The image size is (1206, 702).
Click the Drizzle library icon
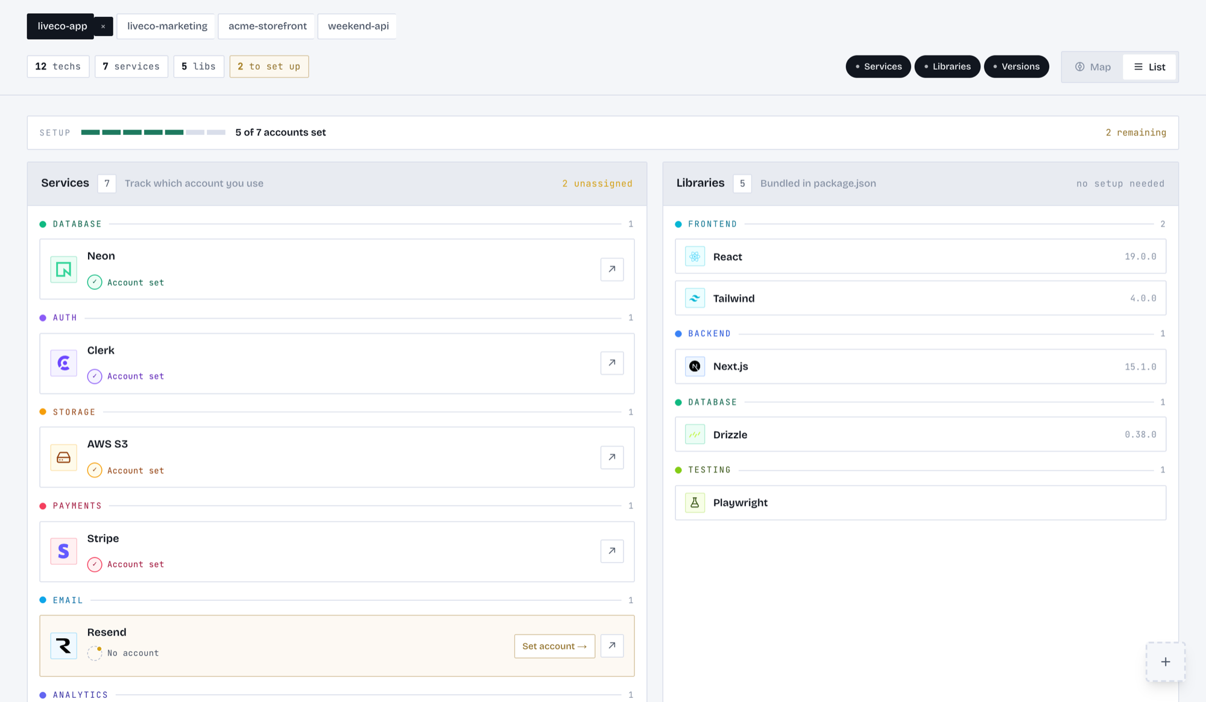click(x=695, y=434)
